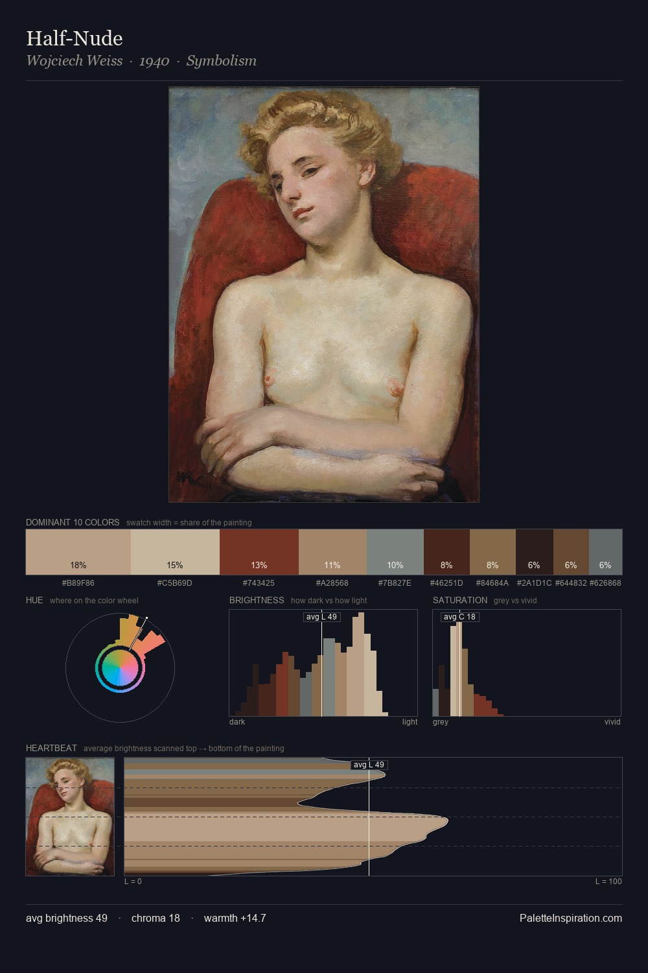Image resolution: width=648 pixels, height=973 pixels.
Task: Click the 'avg L 49' label in Brightness chart
Action: (x=322, y=617)
